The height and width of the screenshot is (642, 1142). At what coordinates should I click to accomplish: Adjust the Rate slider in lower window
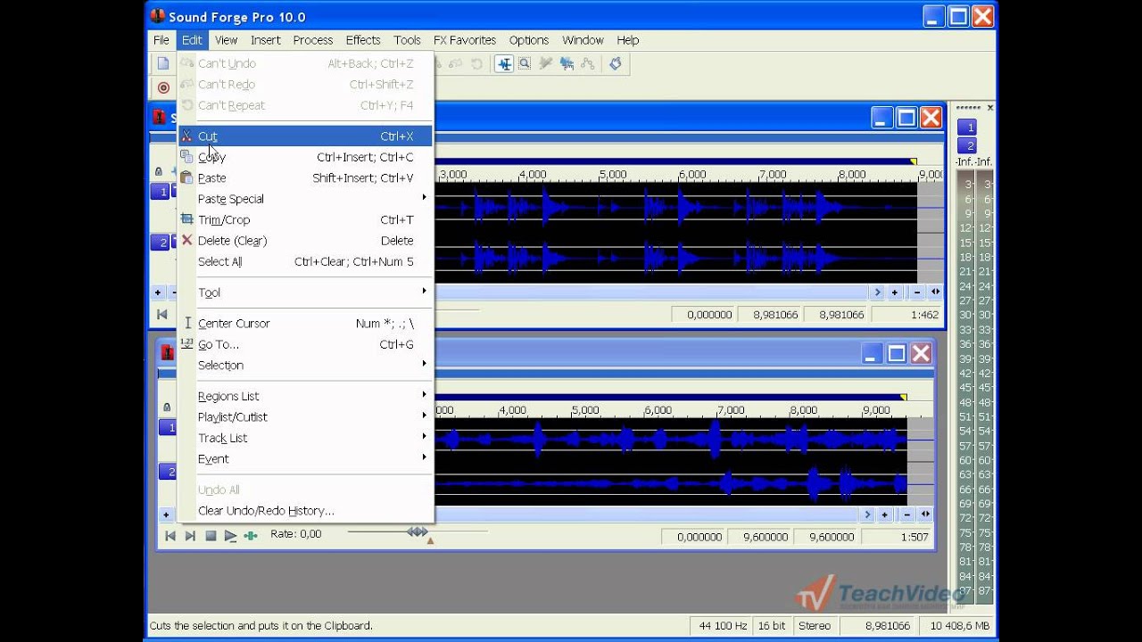(418, 532)
